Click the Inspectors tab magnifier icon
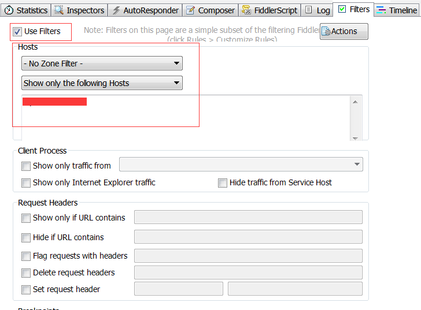This screenshot has height=310, width=421. [59, 10]
